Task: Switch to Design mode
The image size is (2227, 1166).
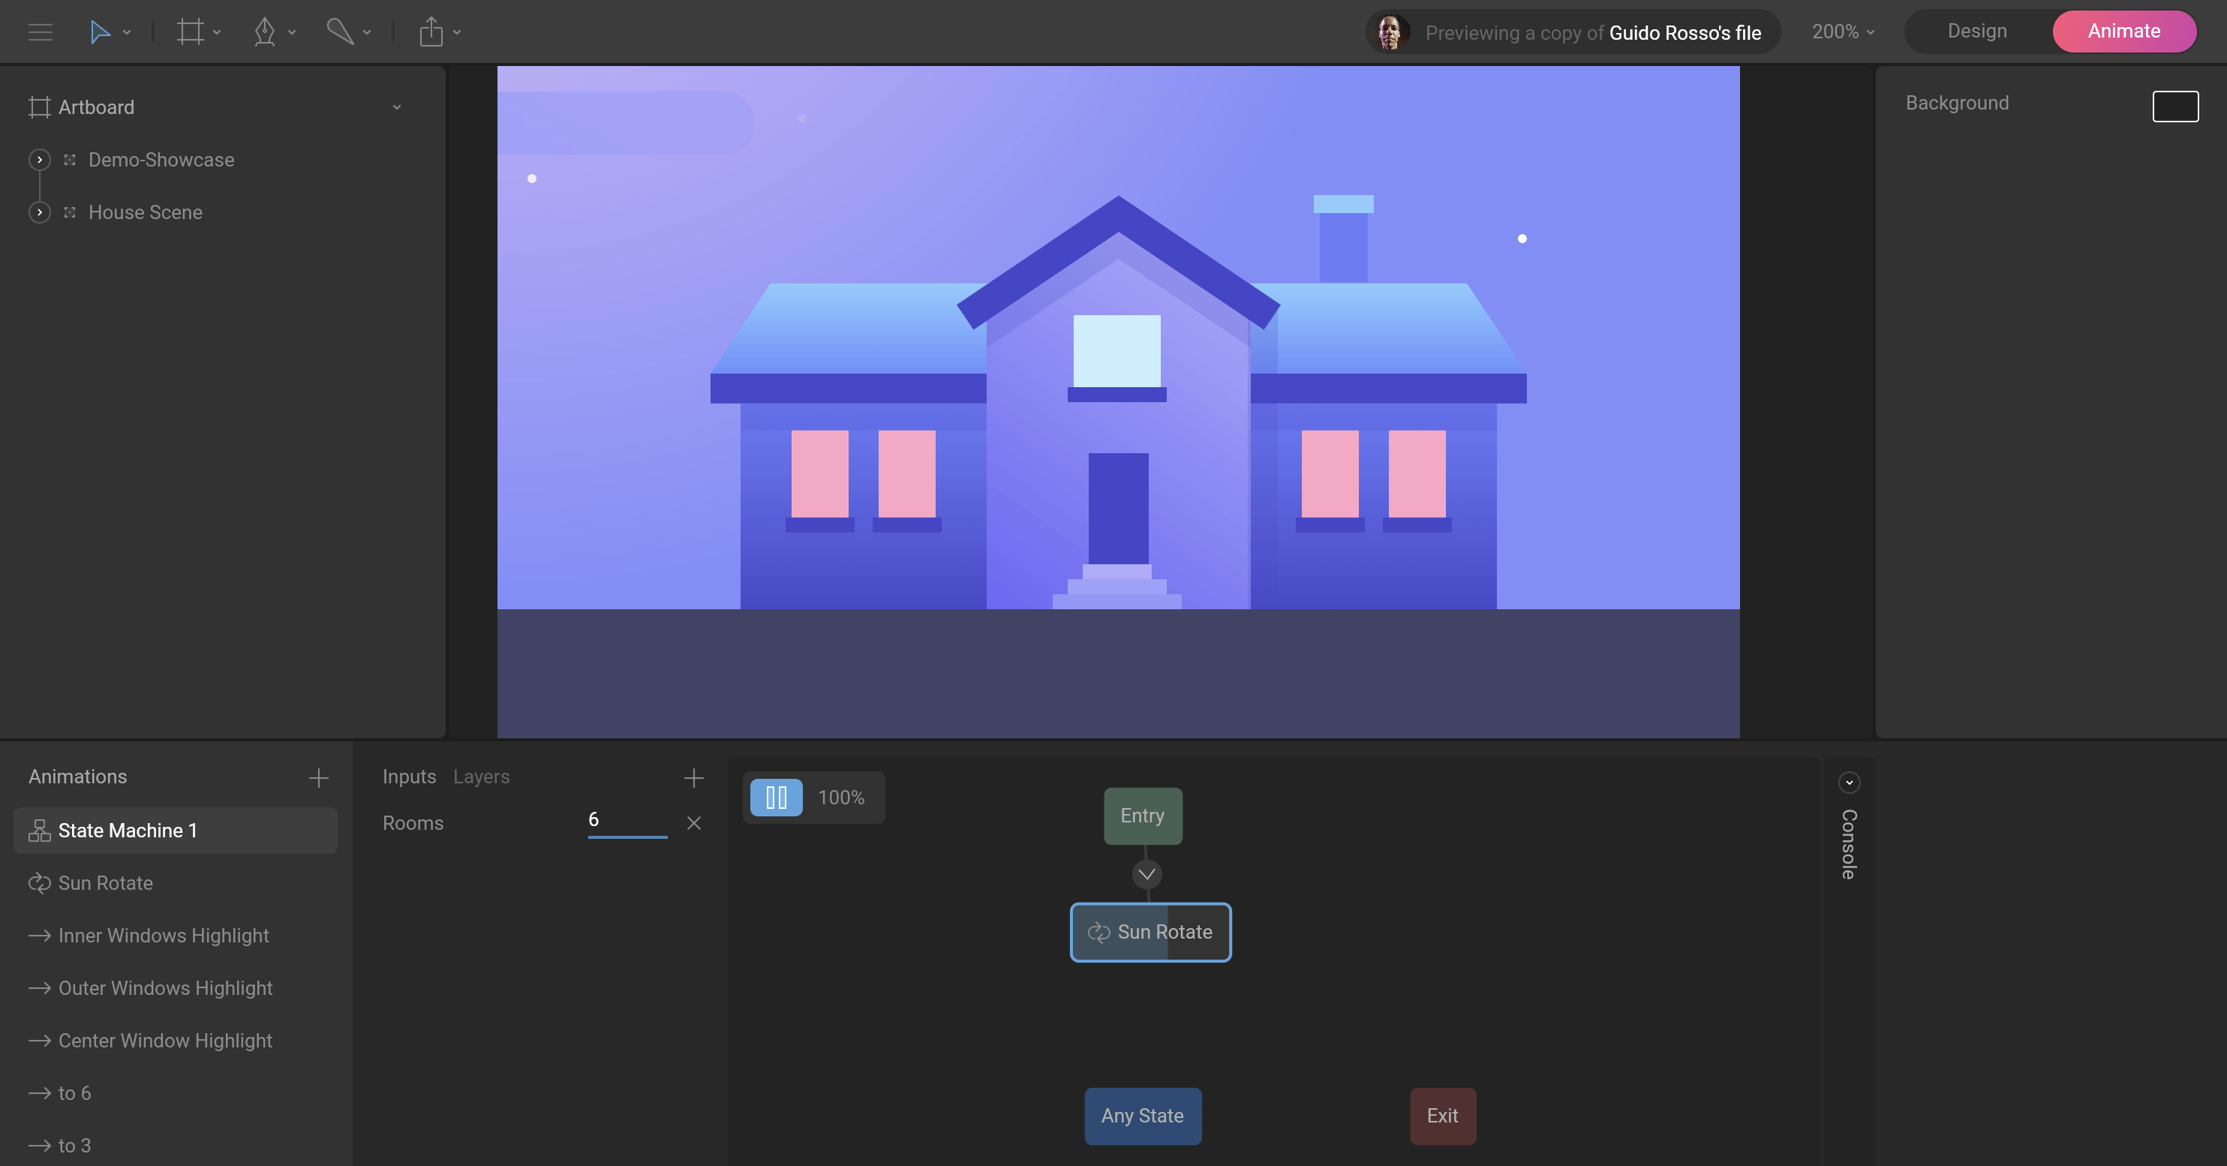Action: 1976,31
